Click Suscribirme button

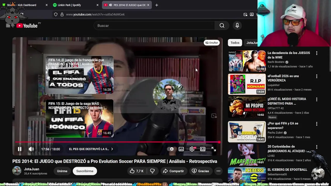pyautogui.click(x=85, y=171)
